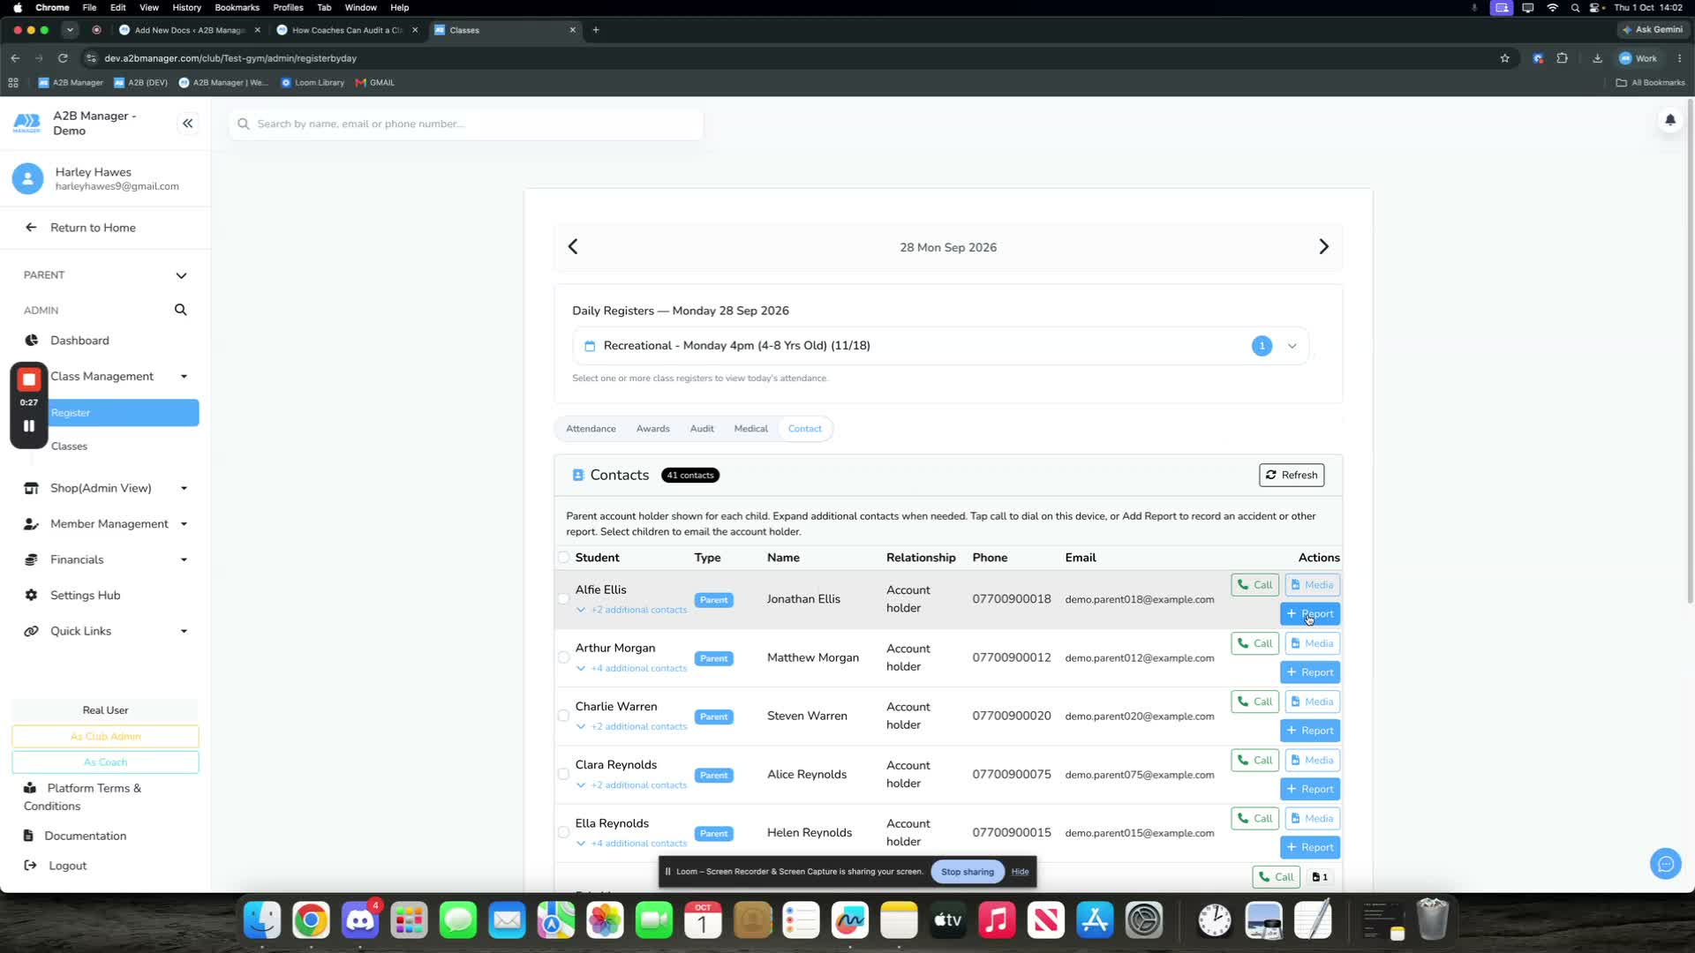1695x953 pixels.
Task: Switch to the Awards tab
Action: coord(652,429)
